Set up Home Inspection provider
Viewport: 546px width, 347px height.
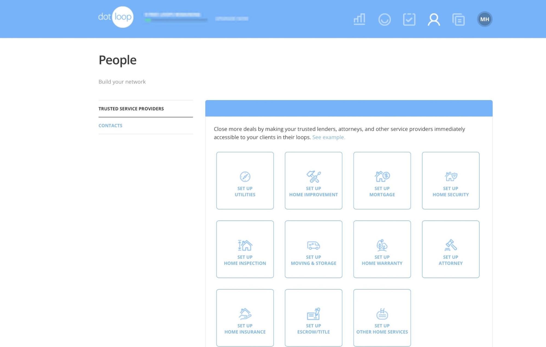pyautogui.click(x=245, y=249)
